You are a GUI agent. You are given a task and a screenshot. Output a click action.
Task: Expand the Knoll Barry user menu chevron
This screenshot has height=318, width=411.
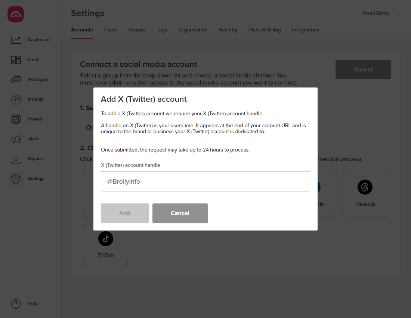point(398,13)
